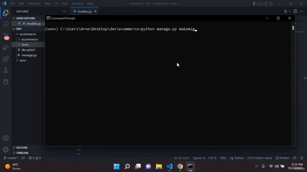Open Google Chrome from taskbar
This screenshot has height=172, width=307.
tap(180, 167)
